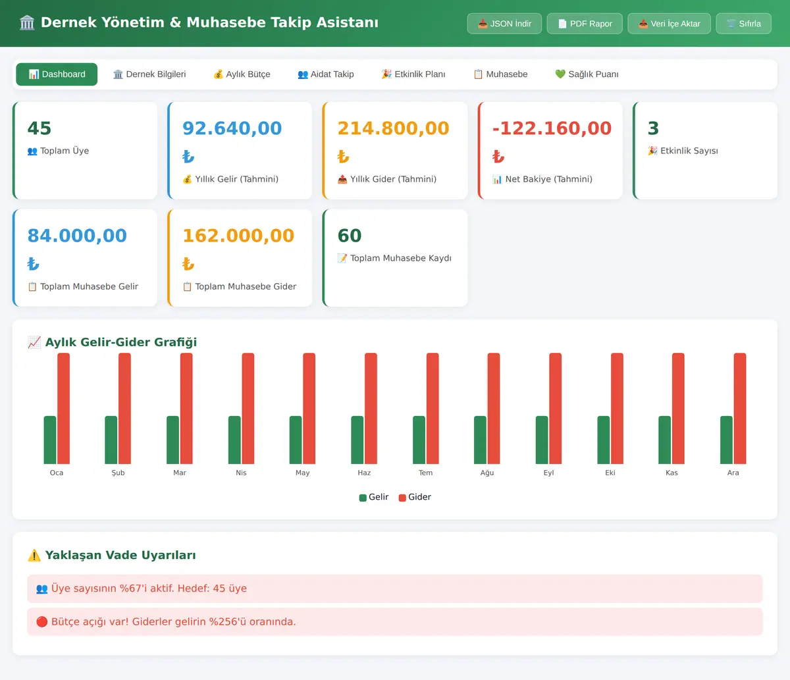Click the money bag icon beside Yıllık Gelir
Screen dimensions: 790x680
[x=188, y=179]
